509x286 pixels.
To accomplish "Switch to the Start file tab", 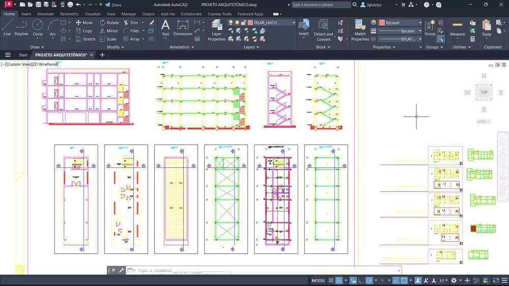I will [x=23, y=55].
